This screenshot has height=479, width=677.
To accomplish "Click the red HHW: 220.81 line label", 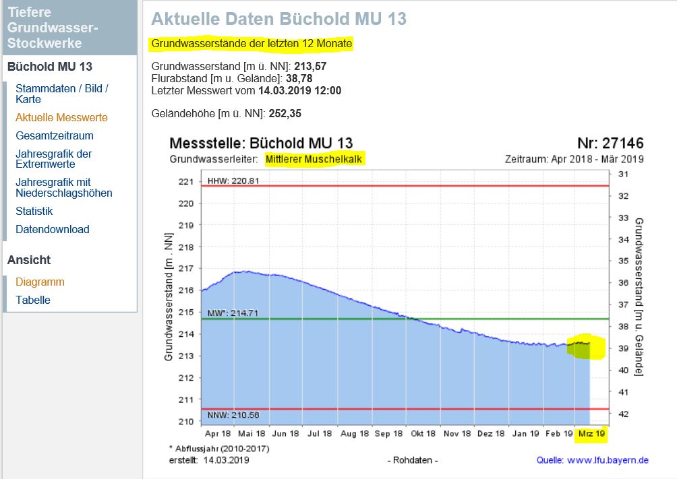I will [233, 181].
